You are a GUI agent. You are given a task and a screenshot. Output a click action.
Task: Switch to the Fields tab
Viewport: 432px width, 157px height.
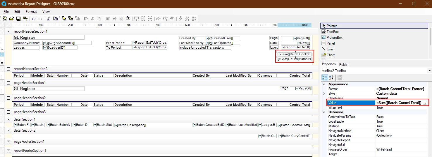(343, 65)
